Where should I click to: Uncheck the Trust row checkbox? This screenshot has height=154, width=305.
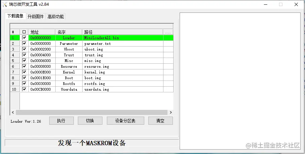pyautogui.click(x=24, y=55)
